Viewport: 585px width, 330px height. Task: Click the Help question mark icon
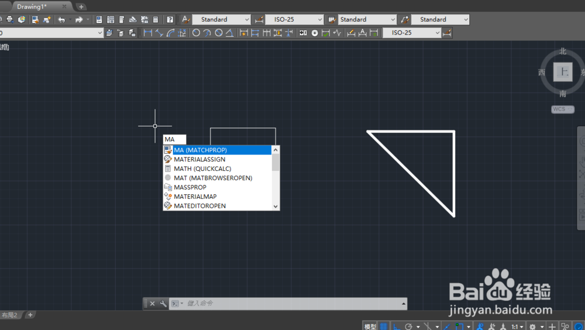point(170,20)
